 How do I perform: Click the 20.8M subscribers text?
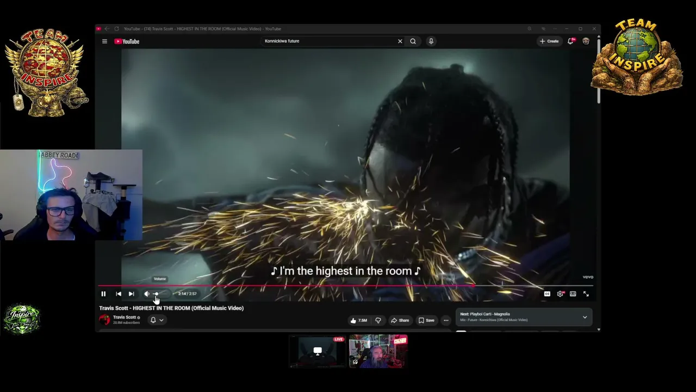pyautogui.click(x=127, y=323)
